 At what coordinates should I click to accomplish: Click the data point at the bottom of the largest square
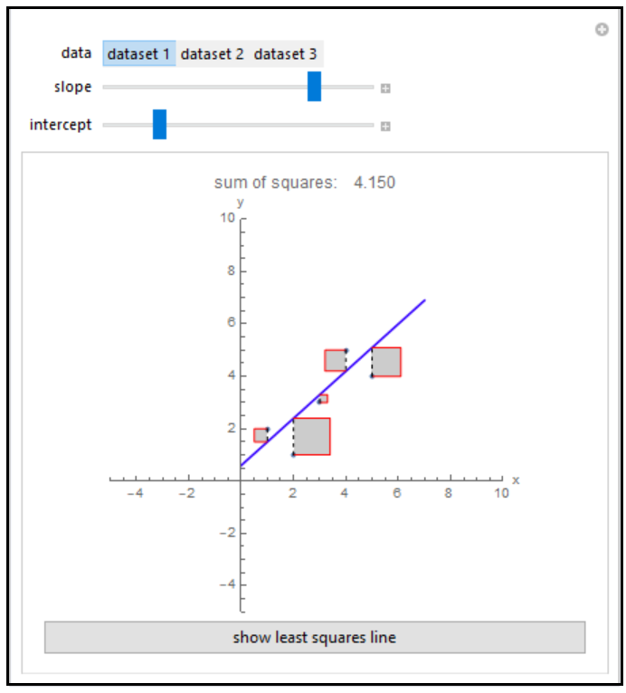click(x=293, y=454)
